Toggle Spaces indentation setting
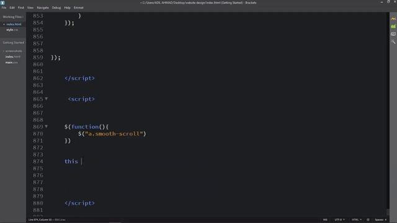Viewport: 397px width, 223px height. click(x=380, y=220)
